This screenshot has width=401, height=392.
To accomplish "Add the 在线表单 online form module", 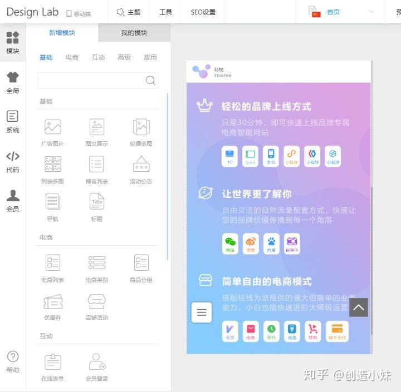I will [x=53, y=367].
